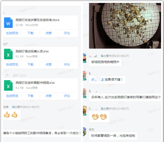The width and height of the screenshot is (164, 142).
Task: Preview 测报灯改进所需配件明细.xlsx online
Action: point(12,96)
